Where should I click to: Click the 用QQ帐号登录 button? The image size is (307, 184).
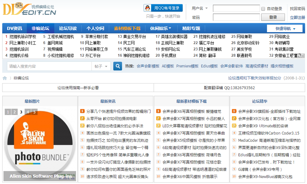tap(163, 8)
